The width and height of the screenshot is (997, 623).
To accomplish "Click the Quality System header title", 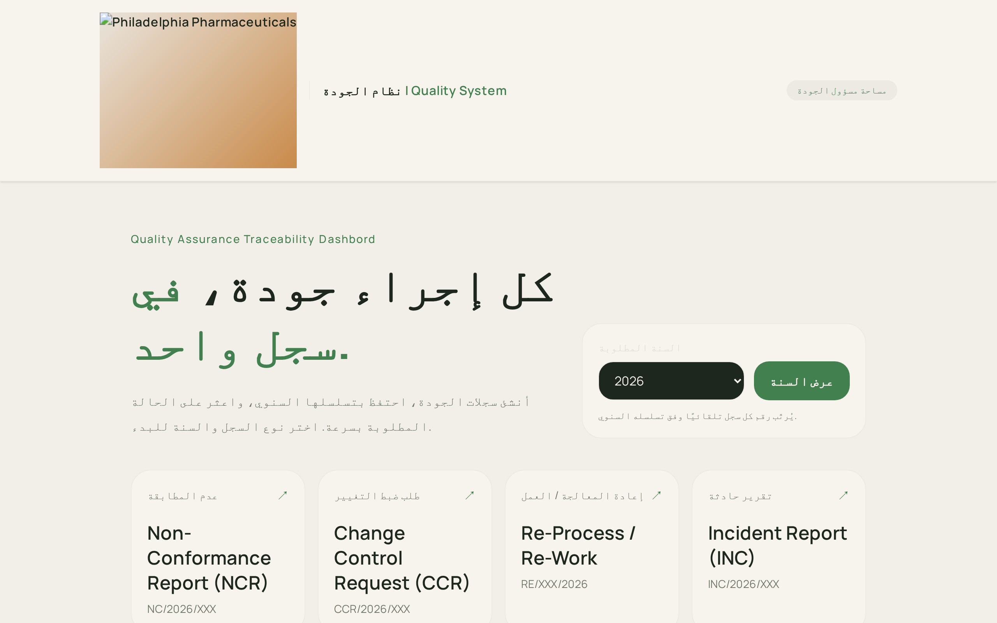I will point(415,91).
